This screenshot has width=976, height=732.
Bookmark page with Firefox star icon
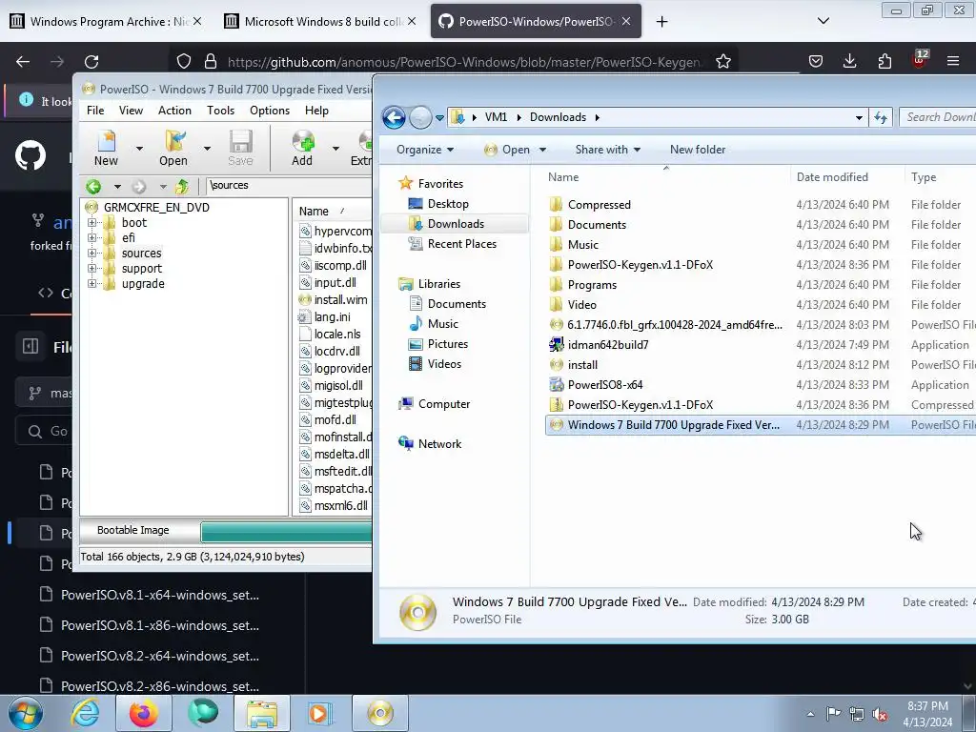click(x=722, y=62)
